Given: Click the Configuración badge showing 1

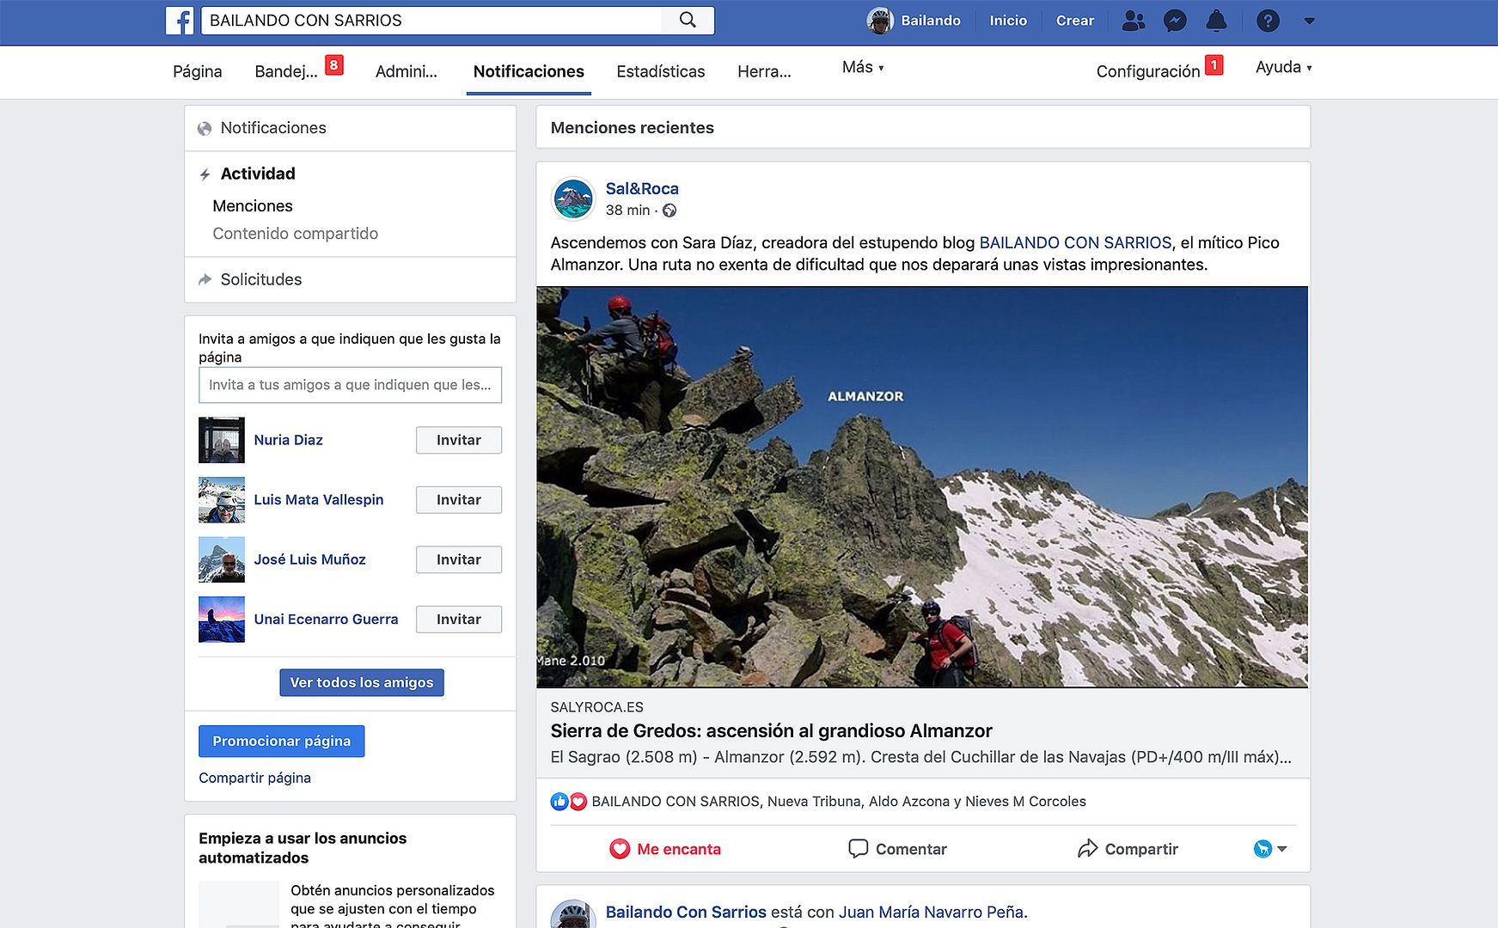Looking at the screenshot, I should tap(1214, 65).
